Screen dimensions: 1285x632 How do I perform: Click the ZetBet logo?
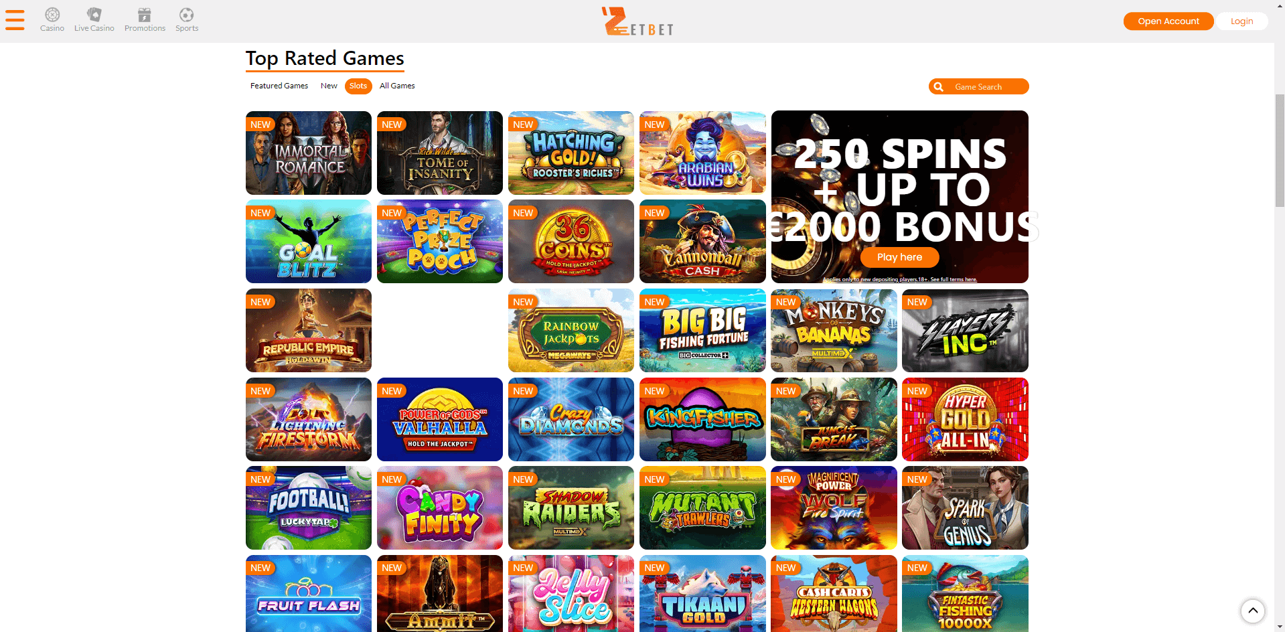pyautogui.click(x=637, y=21)
